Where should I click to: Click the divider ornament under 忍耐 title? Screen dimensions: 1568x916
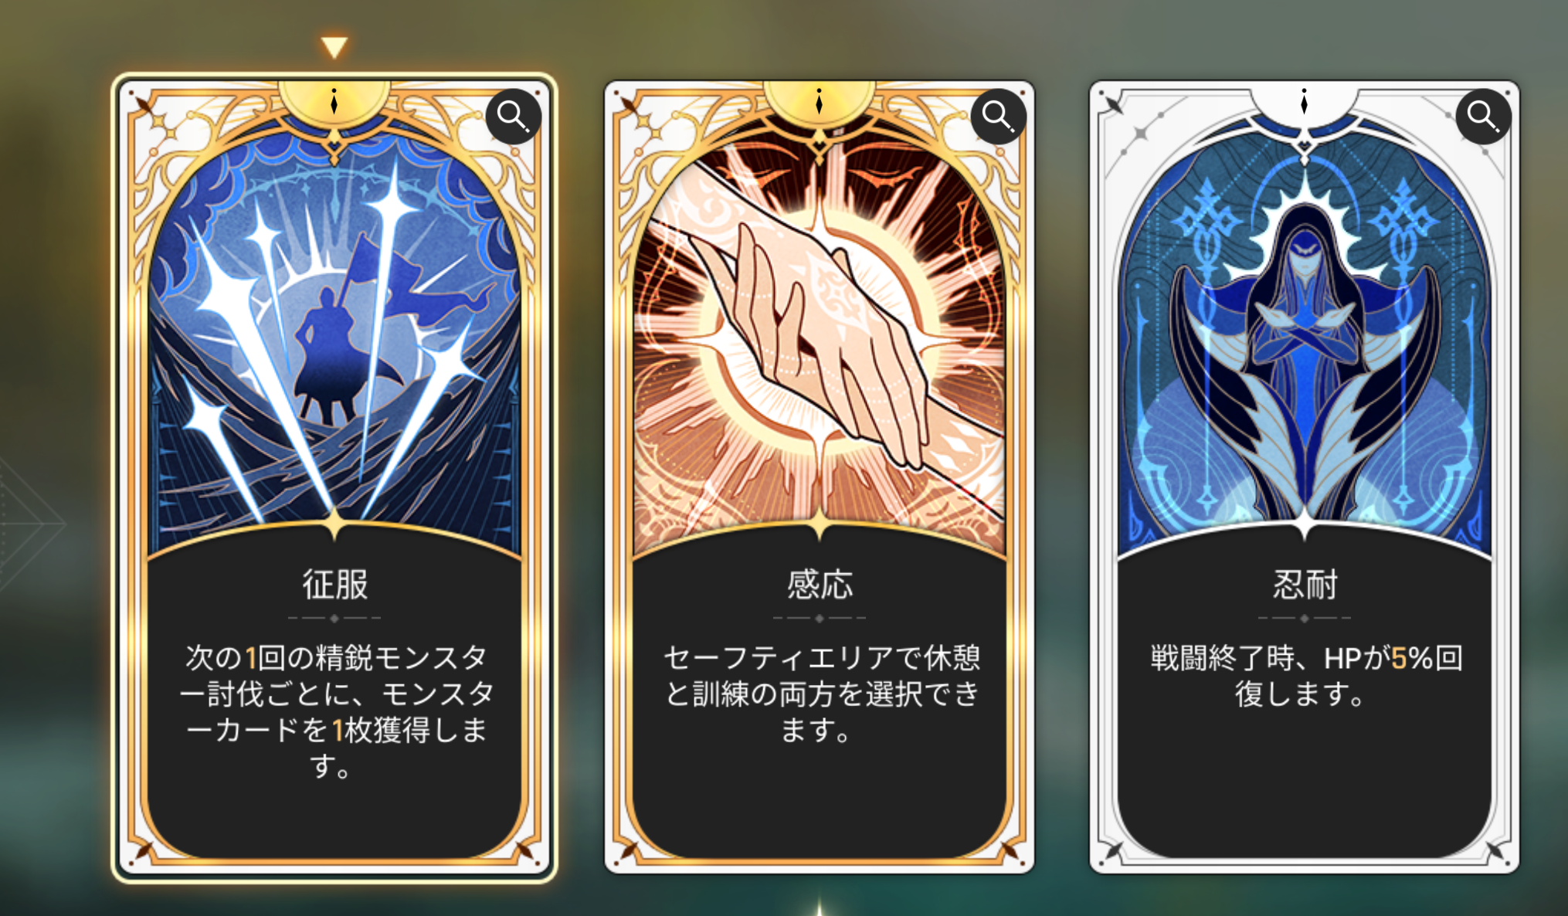(1304, 618)
